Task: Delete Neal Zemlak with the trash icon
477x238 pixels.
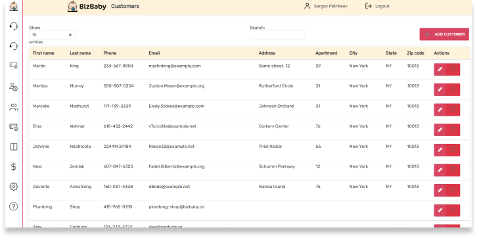Action: 453,170
